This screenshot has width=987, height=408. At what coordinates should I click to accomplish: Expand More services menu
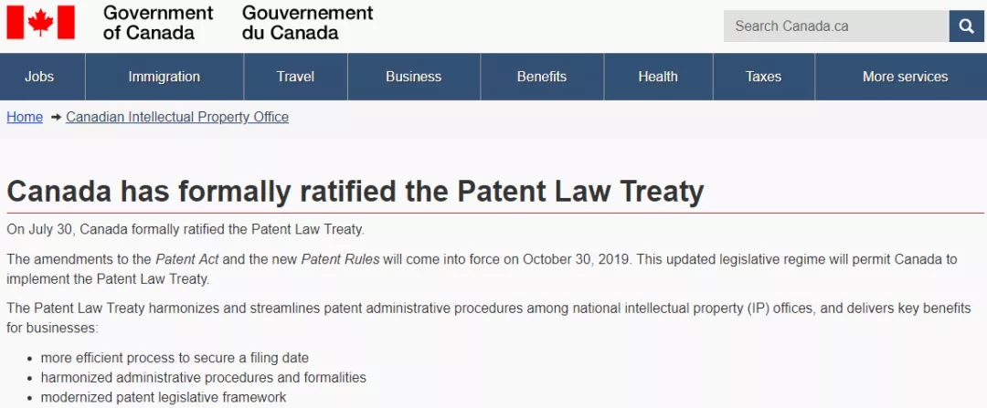[x=905, y=77]
